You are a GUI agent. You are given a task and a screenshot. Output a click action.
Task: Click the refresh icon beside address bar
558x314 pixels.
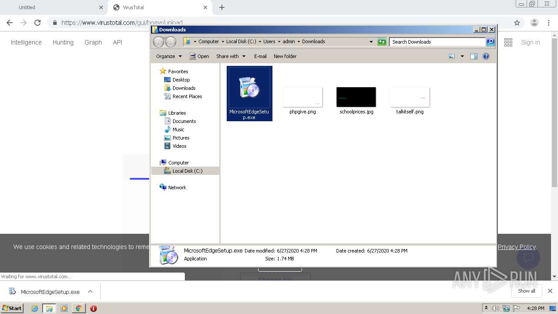[x=382, y=42]
